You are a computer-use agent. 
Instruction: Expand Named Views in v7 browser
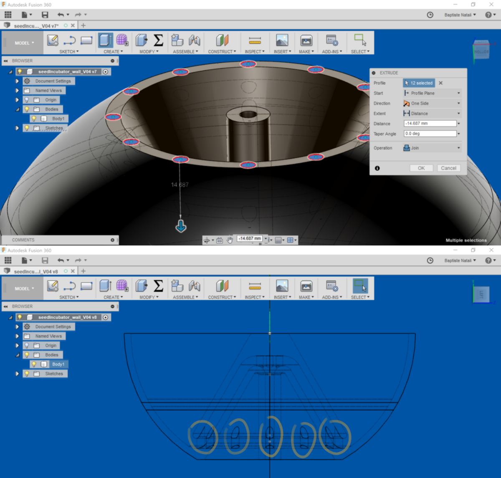pyautogui.click(x=17, y=90)
